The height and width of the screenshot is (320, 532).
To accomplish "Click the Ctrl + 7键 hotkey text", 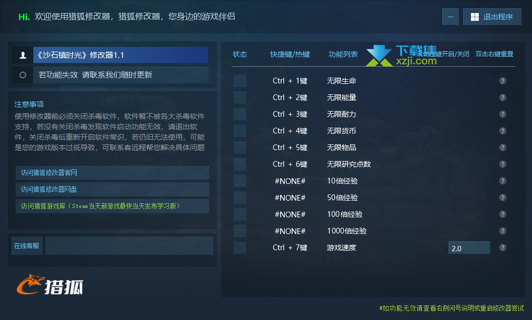I will (x=290, y=248).
